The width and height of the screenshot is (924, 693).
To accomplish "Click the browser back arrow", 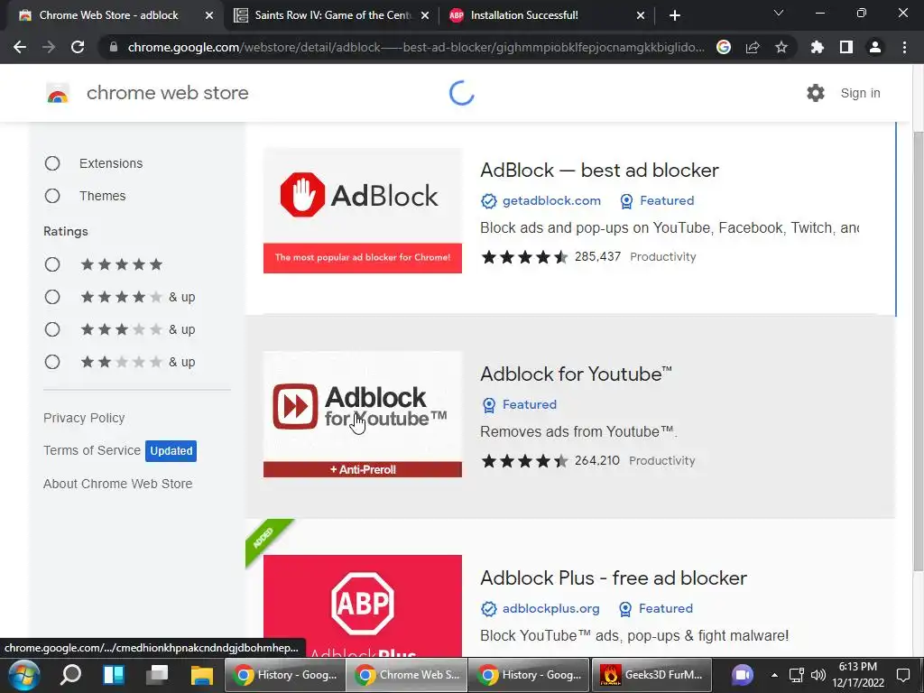I will click(x=20, y=47).
